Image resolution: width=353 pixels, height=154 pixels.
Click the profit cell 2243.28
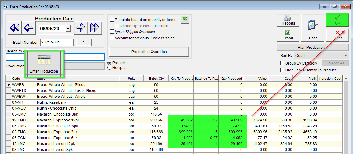[305, 126]
